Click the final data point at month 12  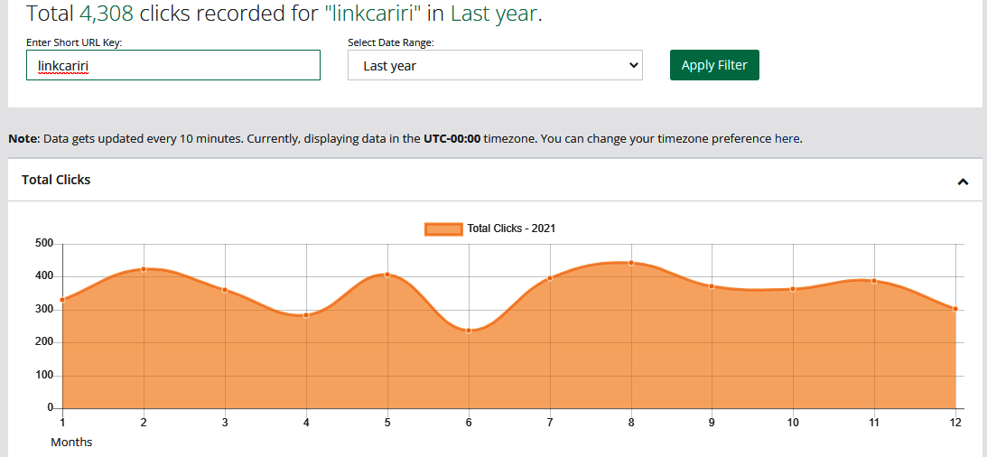coord(955,309)
